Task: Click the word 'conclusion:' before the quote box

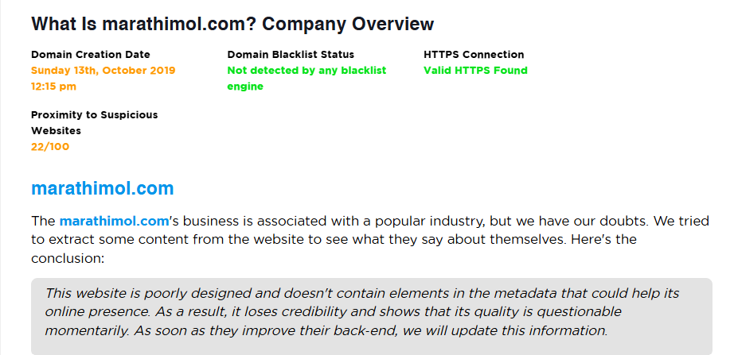Action: click(68, 258)
